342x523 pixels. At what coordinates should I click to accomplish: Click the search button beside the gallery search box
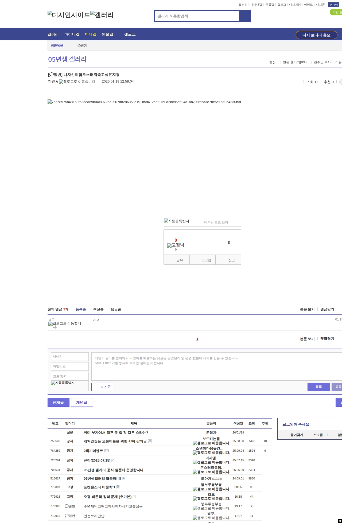[x=245, y=16]
